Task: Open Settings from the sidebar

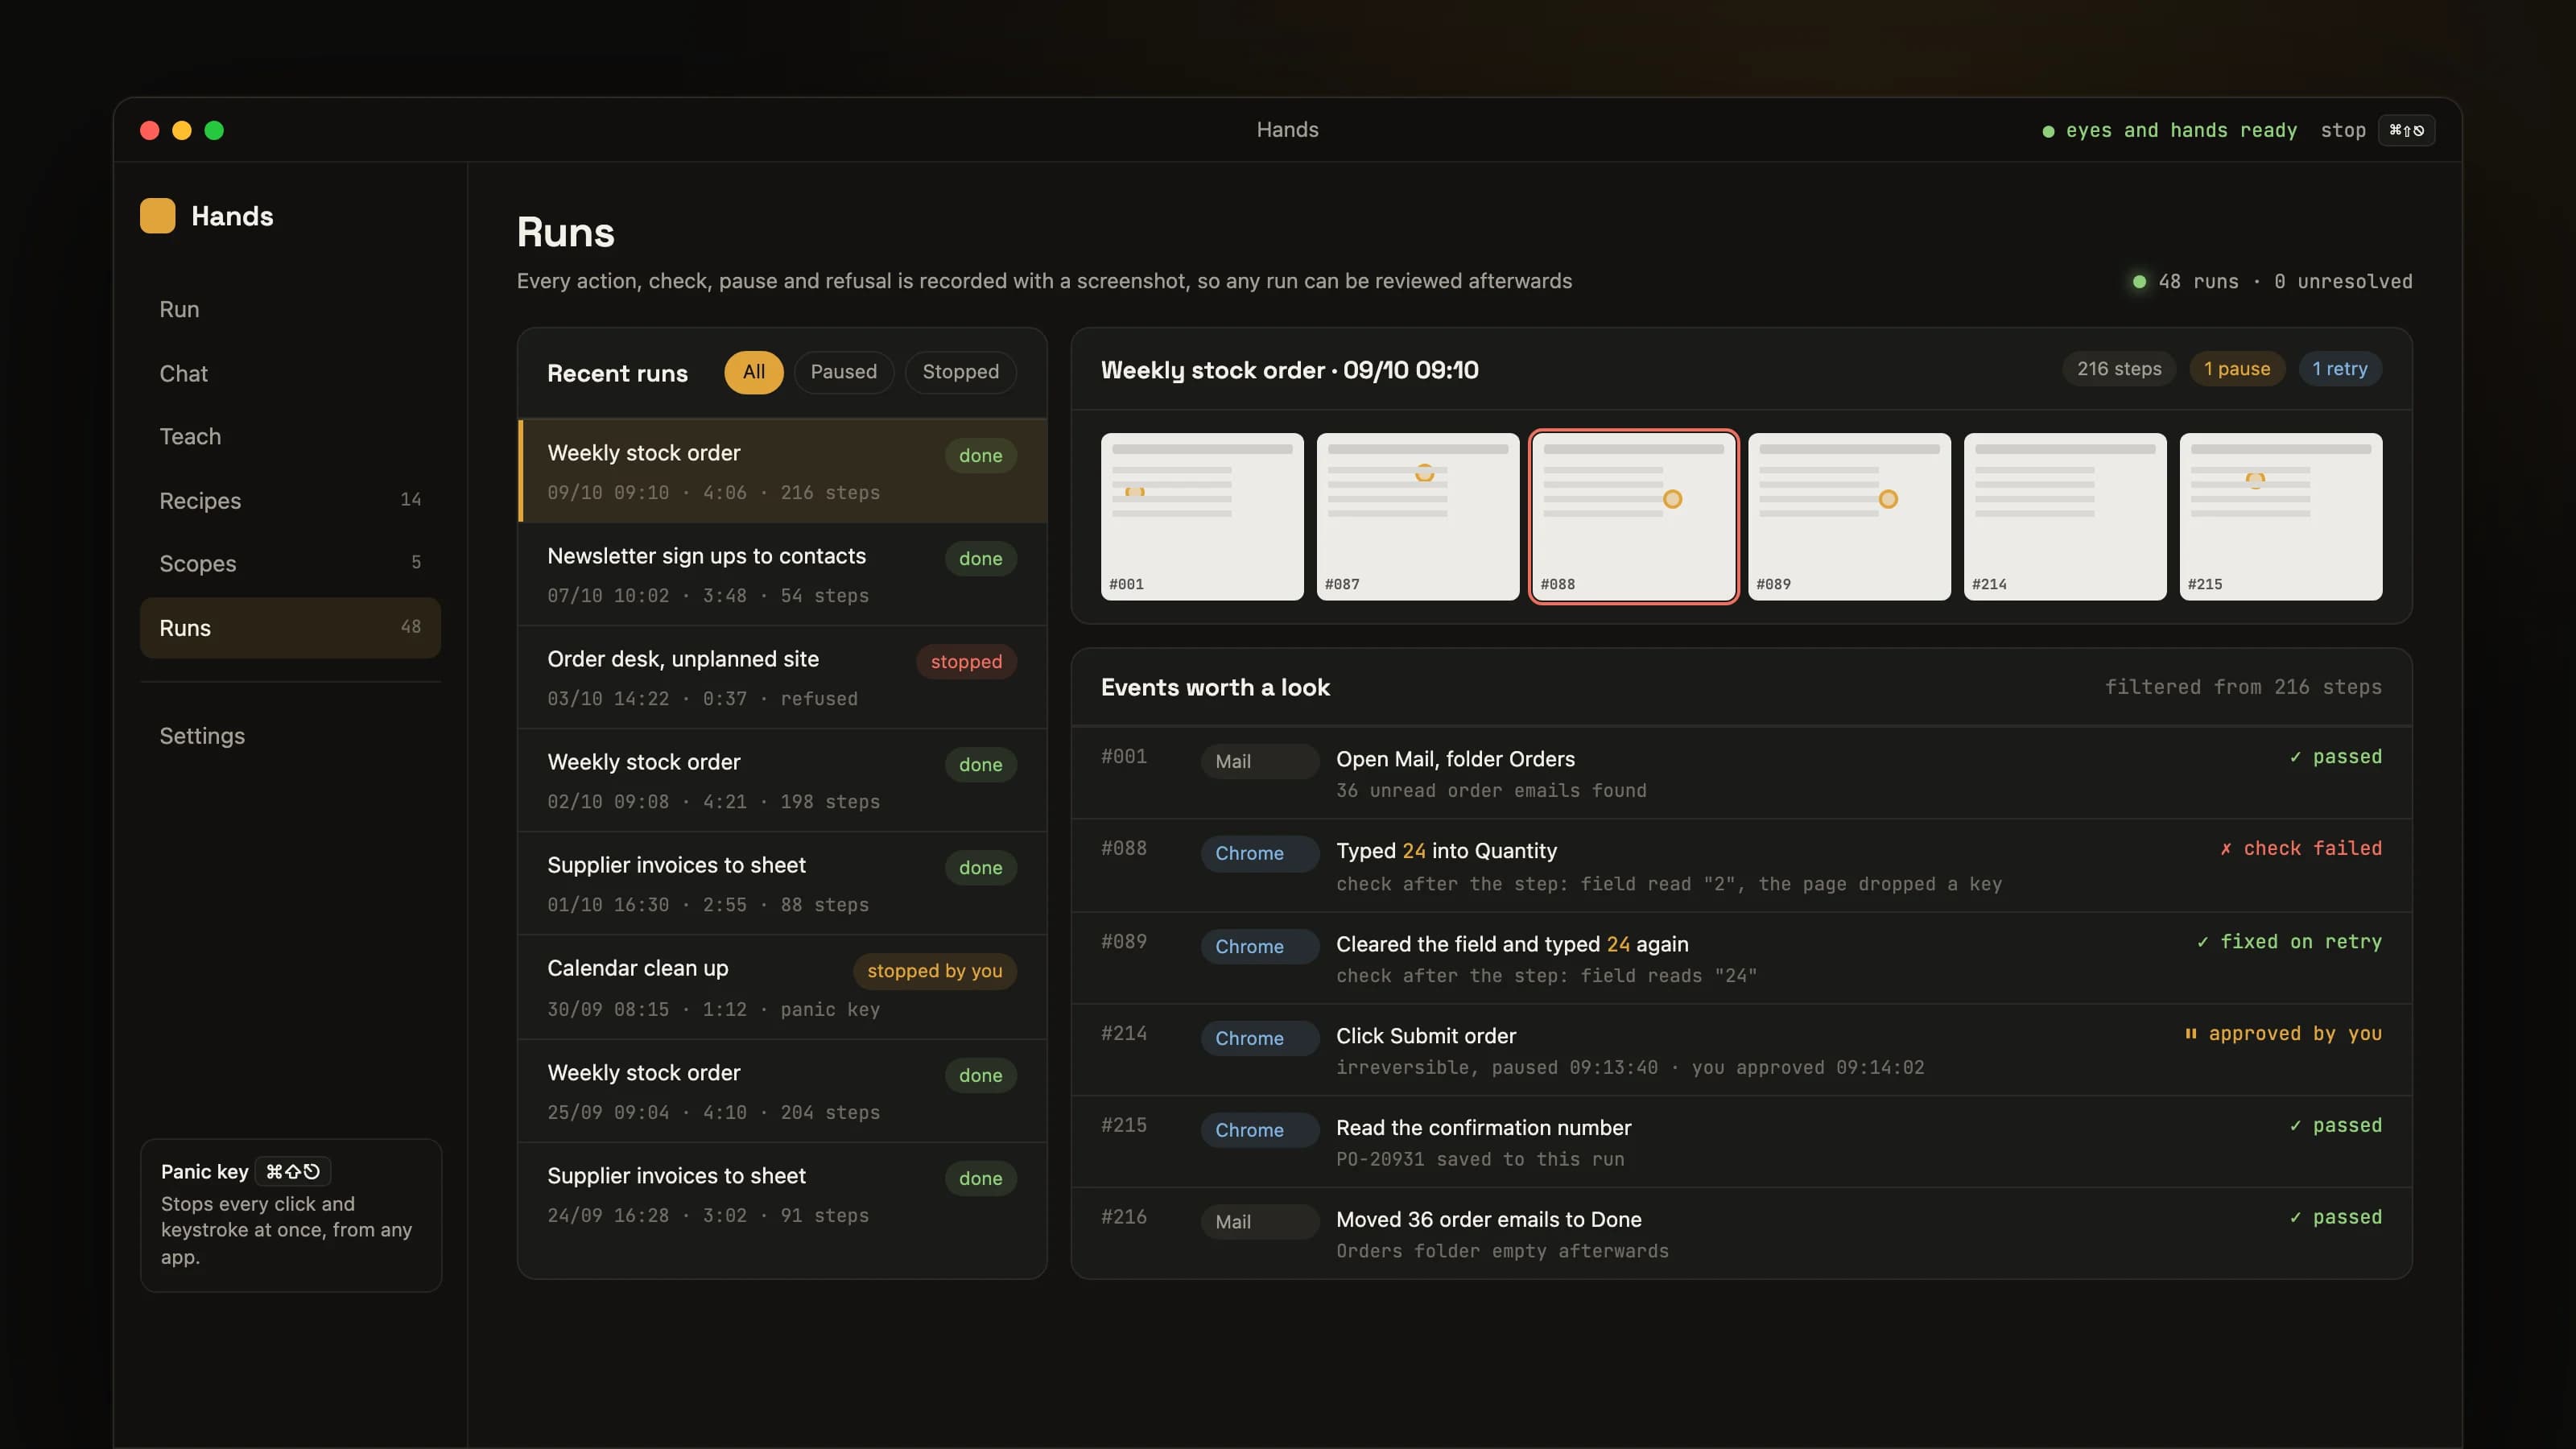Action: pyautogui.click(x=290, y=735)
